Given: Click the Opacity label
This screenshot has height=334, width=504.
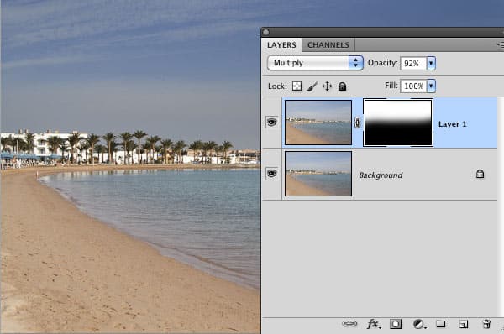Looking at the screenshot, I should 382,63.
